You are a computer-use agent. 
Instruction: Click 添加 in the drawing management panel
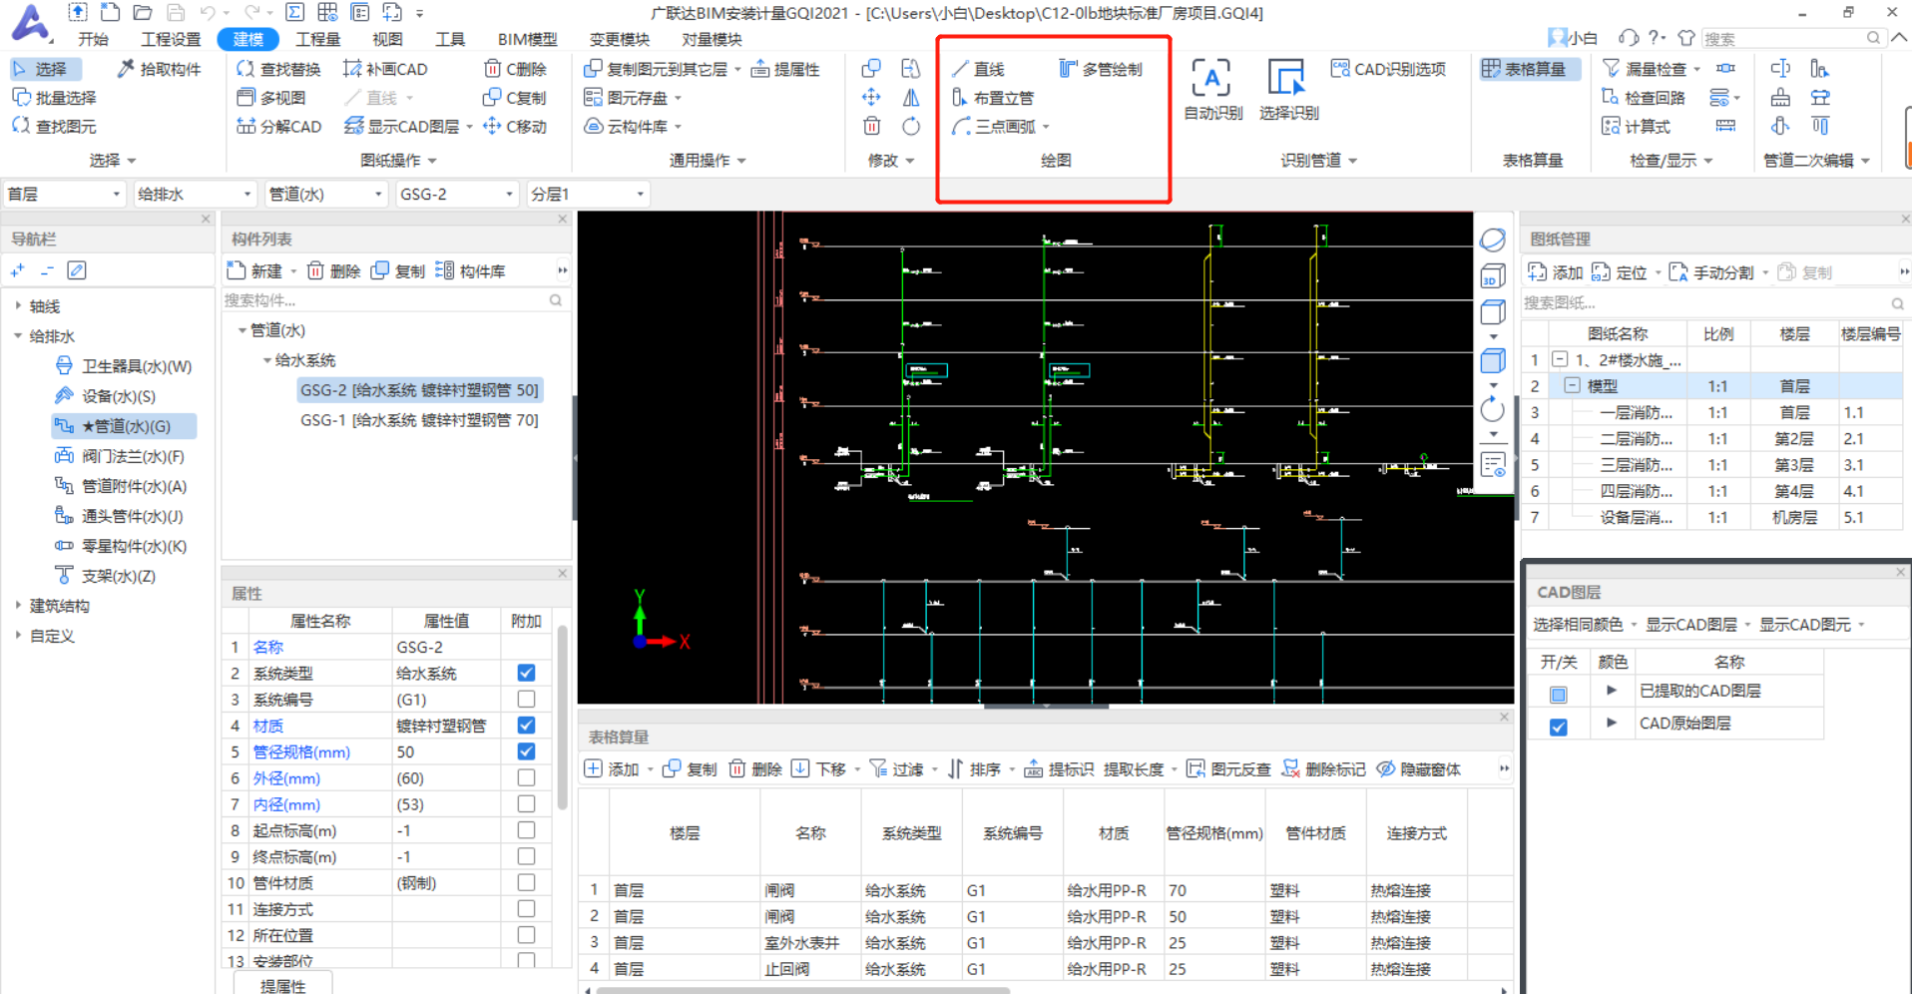point(1556,272)
